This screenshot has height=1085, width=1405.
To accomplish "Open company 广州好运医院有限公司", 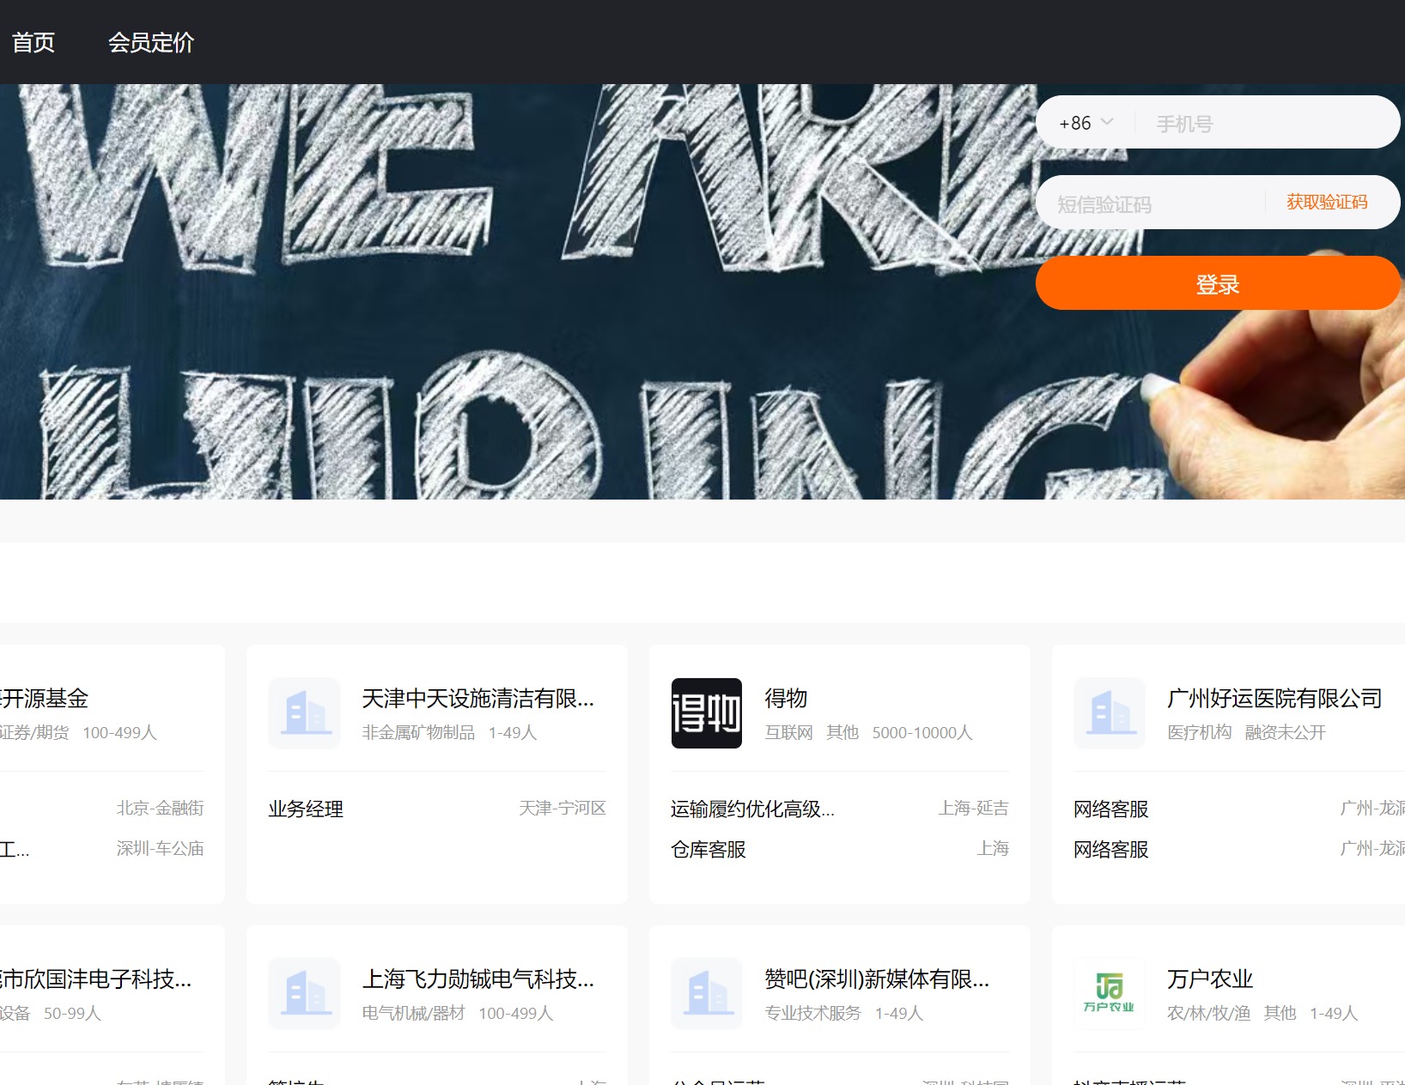I will click(x=1274, y=699).
